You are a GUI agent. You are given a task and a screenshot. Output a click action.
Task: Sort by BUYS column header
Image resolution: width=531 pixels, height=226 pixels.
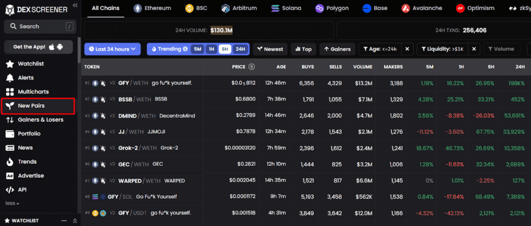tap(308, 67)
